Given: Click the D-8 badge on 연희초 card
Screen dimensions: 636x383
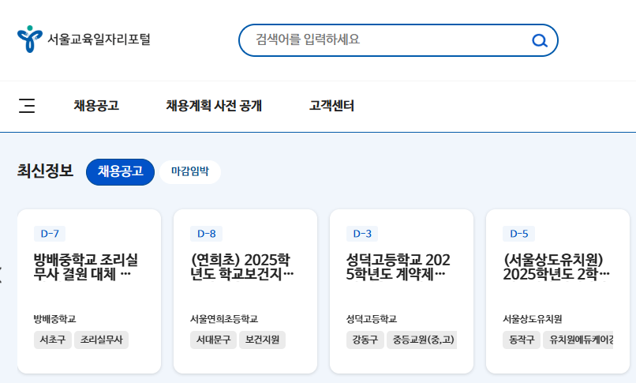Looking at the screenshot, I should [x=206, y=234].
